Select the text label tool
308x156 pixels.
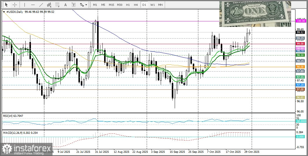pos(73,5)
